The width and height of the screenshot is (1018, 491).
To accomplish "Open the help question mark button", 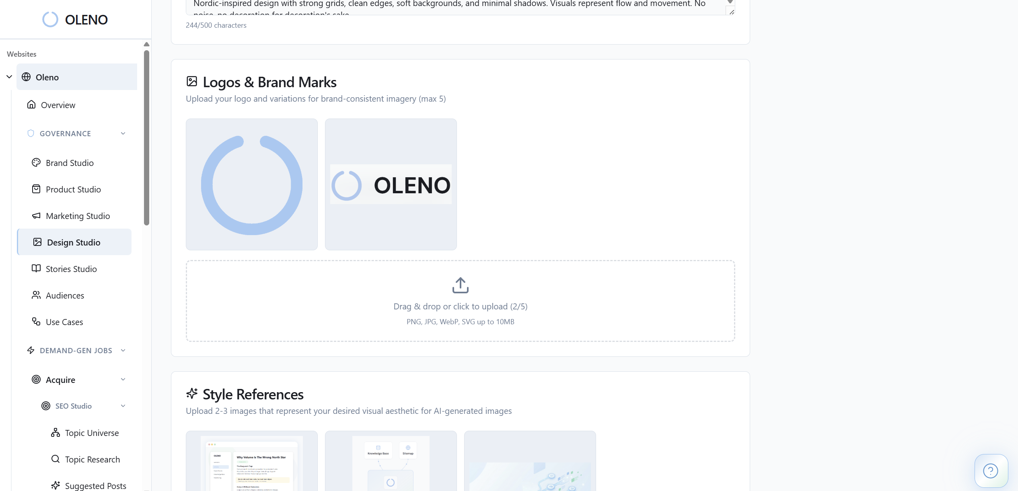I will 991,471.
